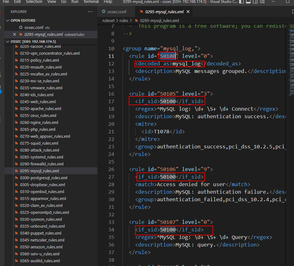294x266 pixels.
Task: Click the gear icon beside ossec.conf
Action: [21, 27]
